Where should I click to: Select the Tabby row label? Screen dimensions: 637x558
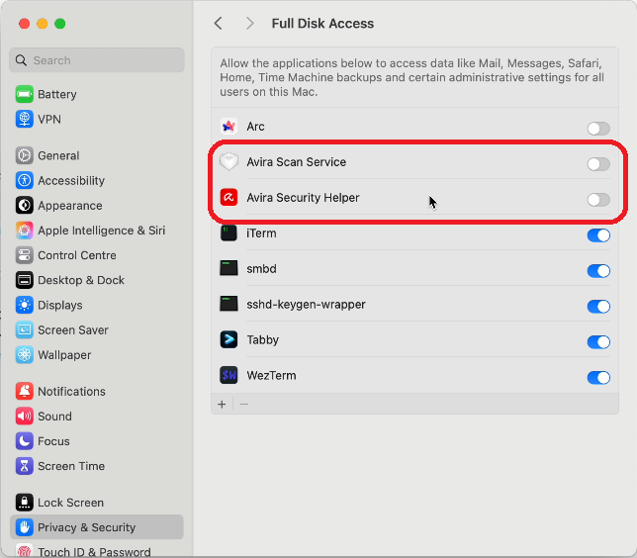click(263, 339)
